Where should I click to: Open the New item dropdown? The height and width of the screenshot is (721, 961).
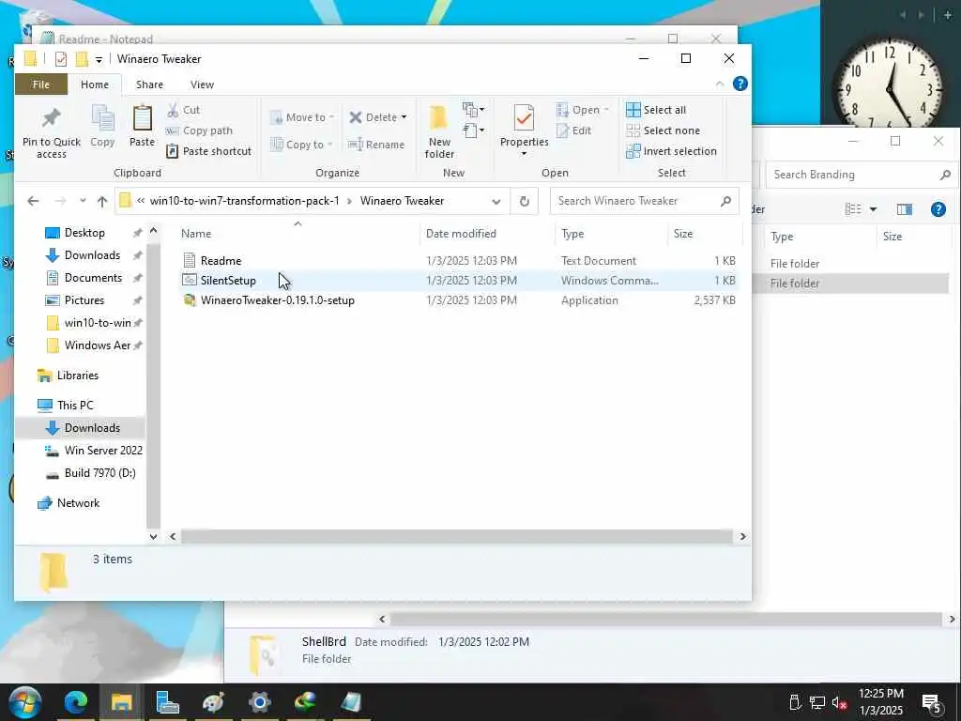[x=473, y=110]
